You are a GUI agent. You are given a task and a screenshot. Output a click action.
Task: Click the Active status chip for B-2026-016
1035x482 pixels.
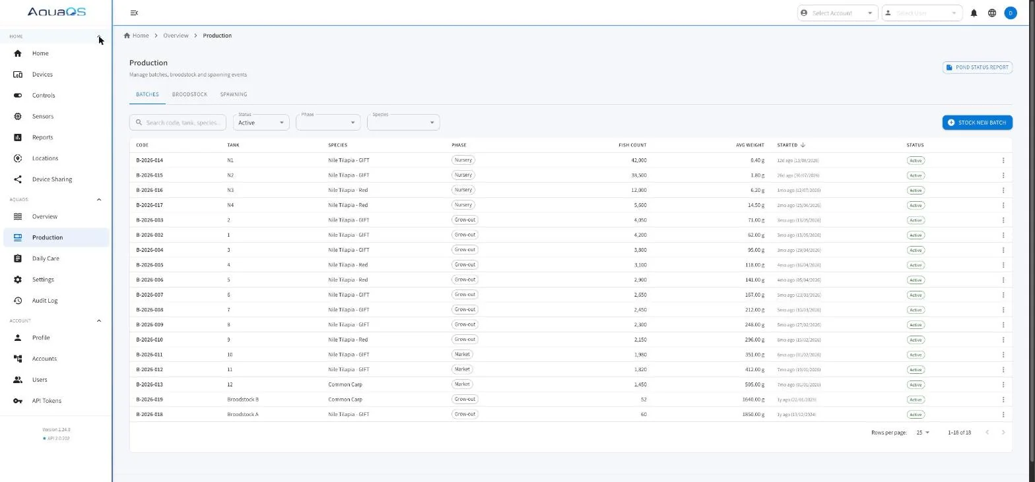915,191
